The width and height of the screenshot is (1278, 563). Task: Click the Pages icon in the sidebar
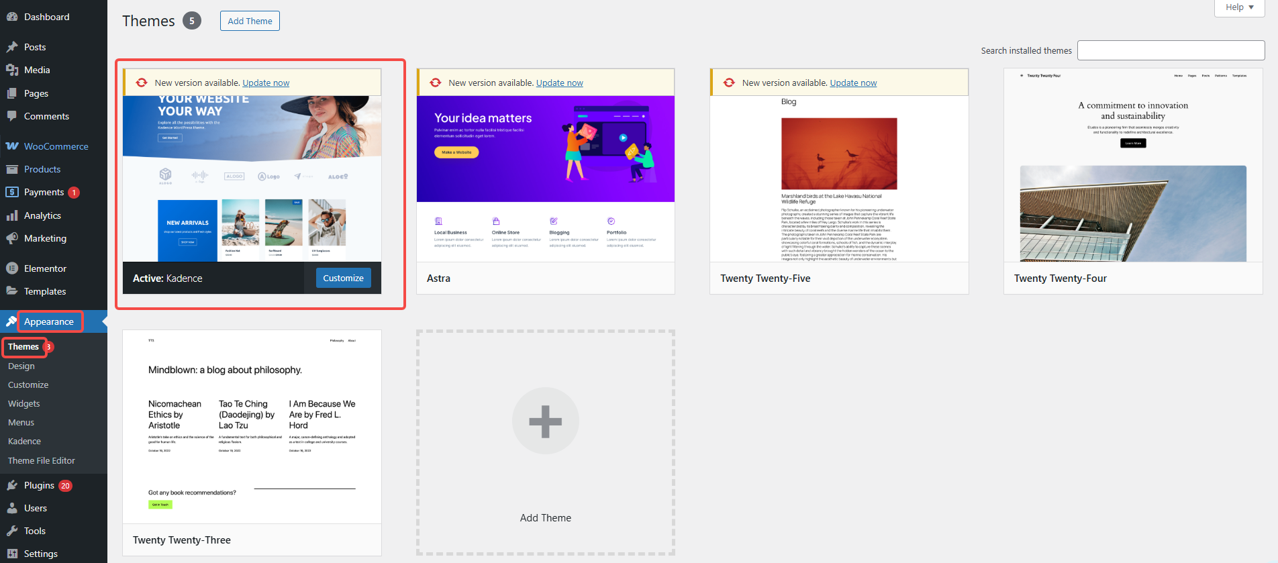[x=12, y=93]
